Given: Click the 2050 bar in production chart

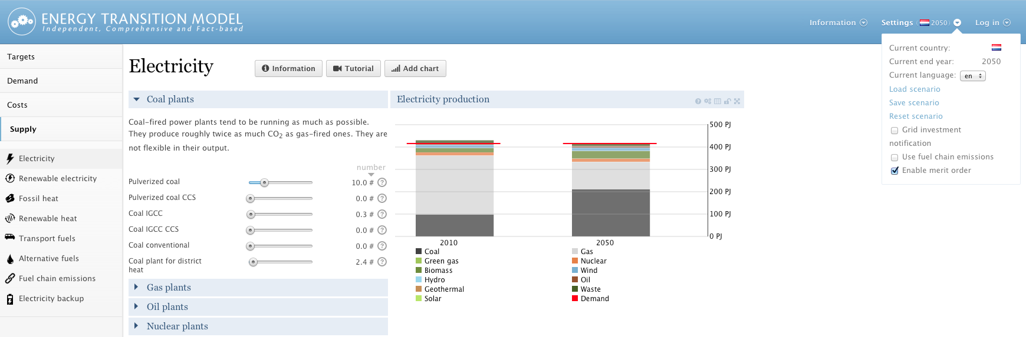Looking at the screenshot, I should (611, 189).
